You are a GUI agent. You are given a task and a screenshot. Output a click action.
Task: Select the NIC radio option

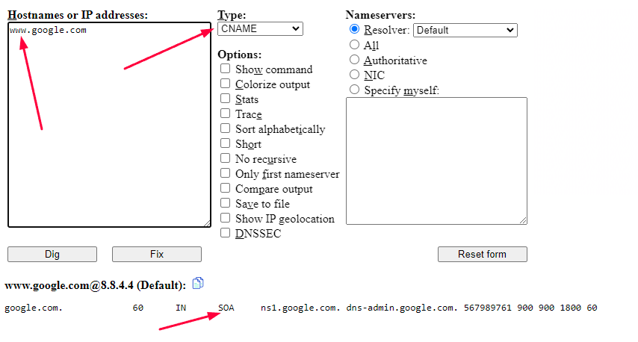[x=354, y=75]
